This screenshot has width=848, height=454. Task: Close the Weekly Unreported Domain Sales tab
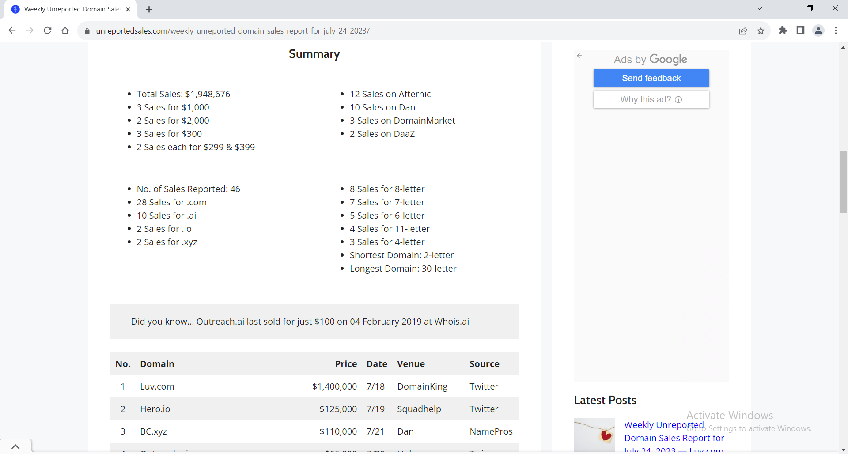tap(128, 9)
